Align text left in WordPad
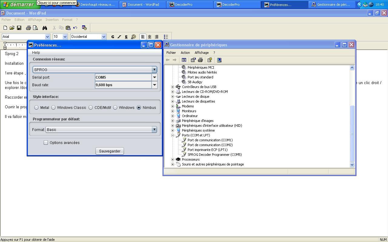Screen dimensions: 388x242 click(x=143, y=37)
